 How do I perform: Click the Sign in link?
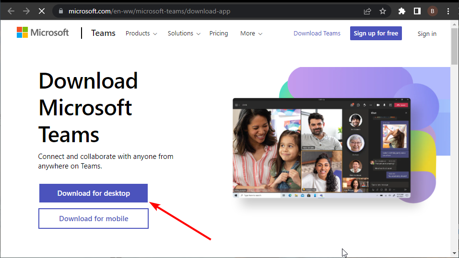pos(427,34)
